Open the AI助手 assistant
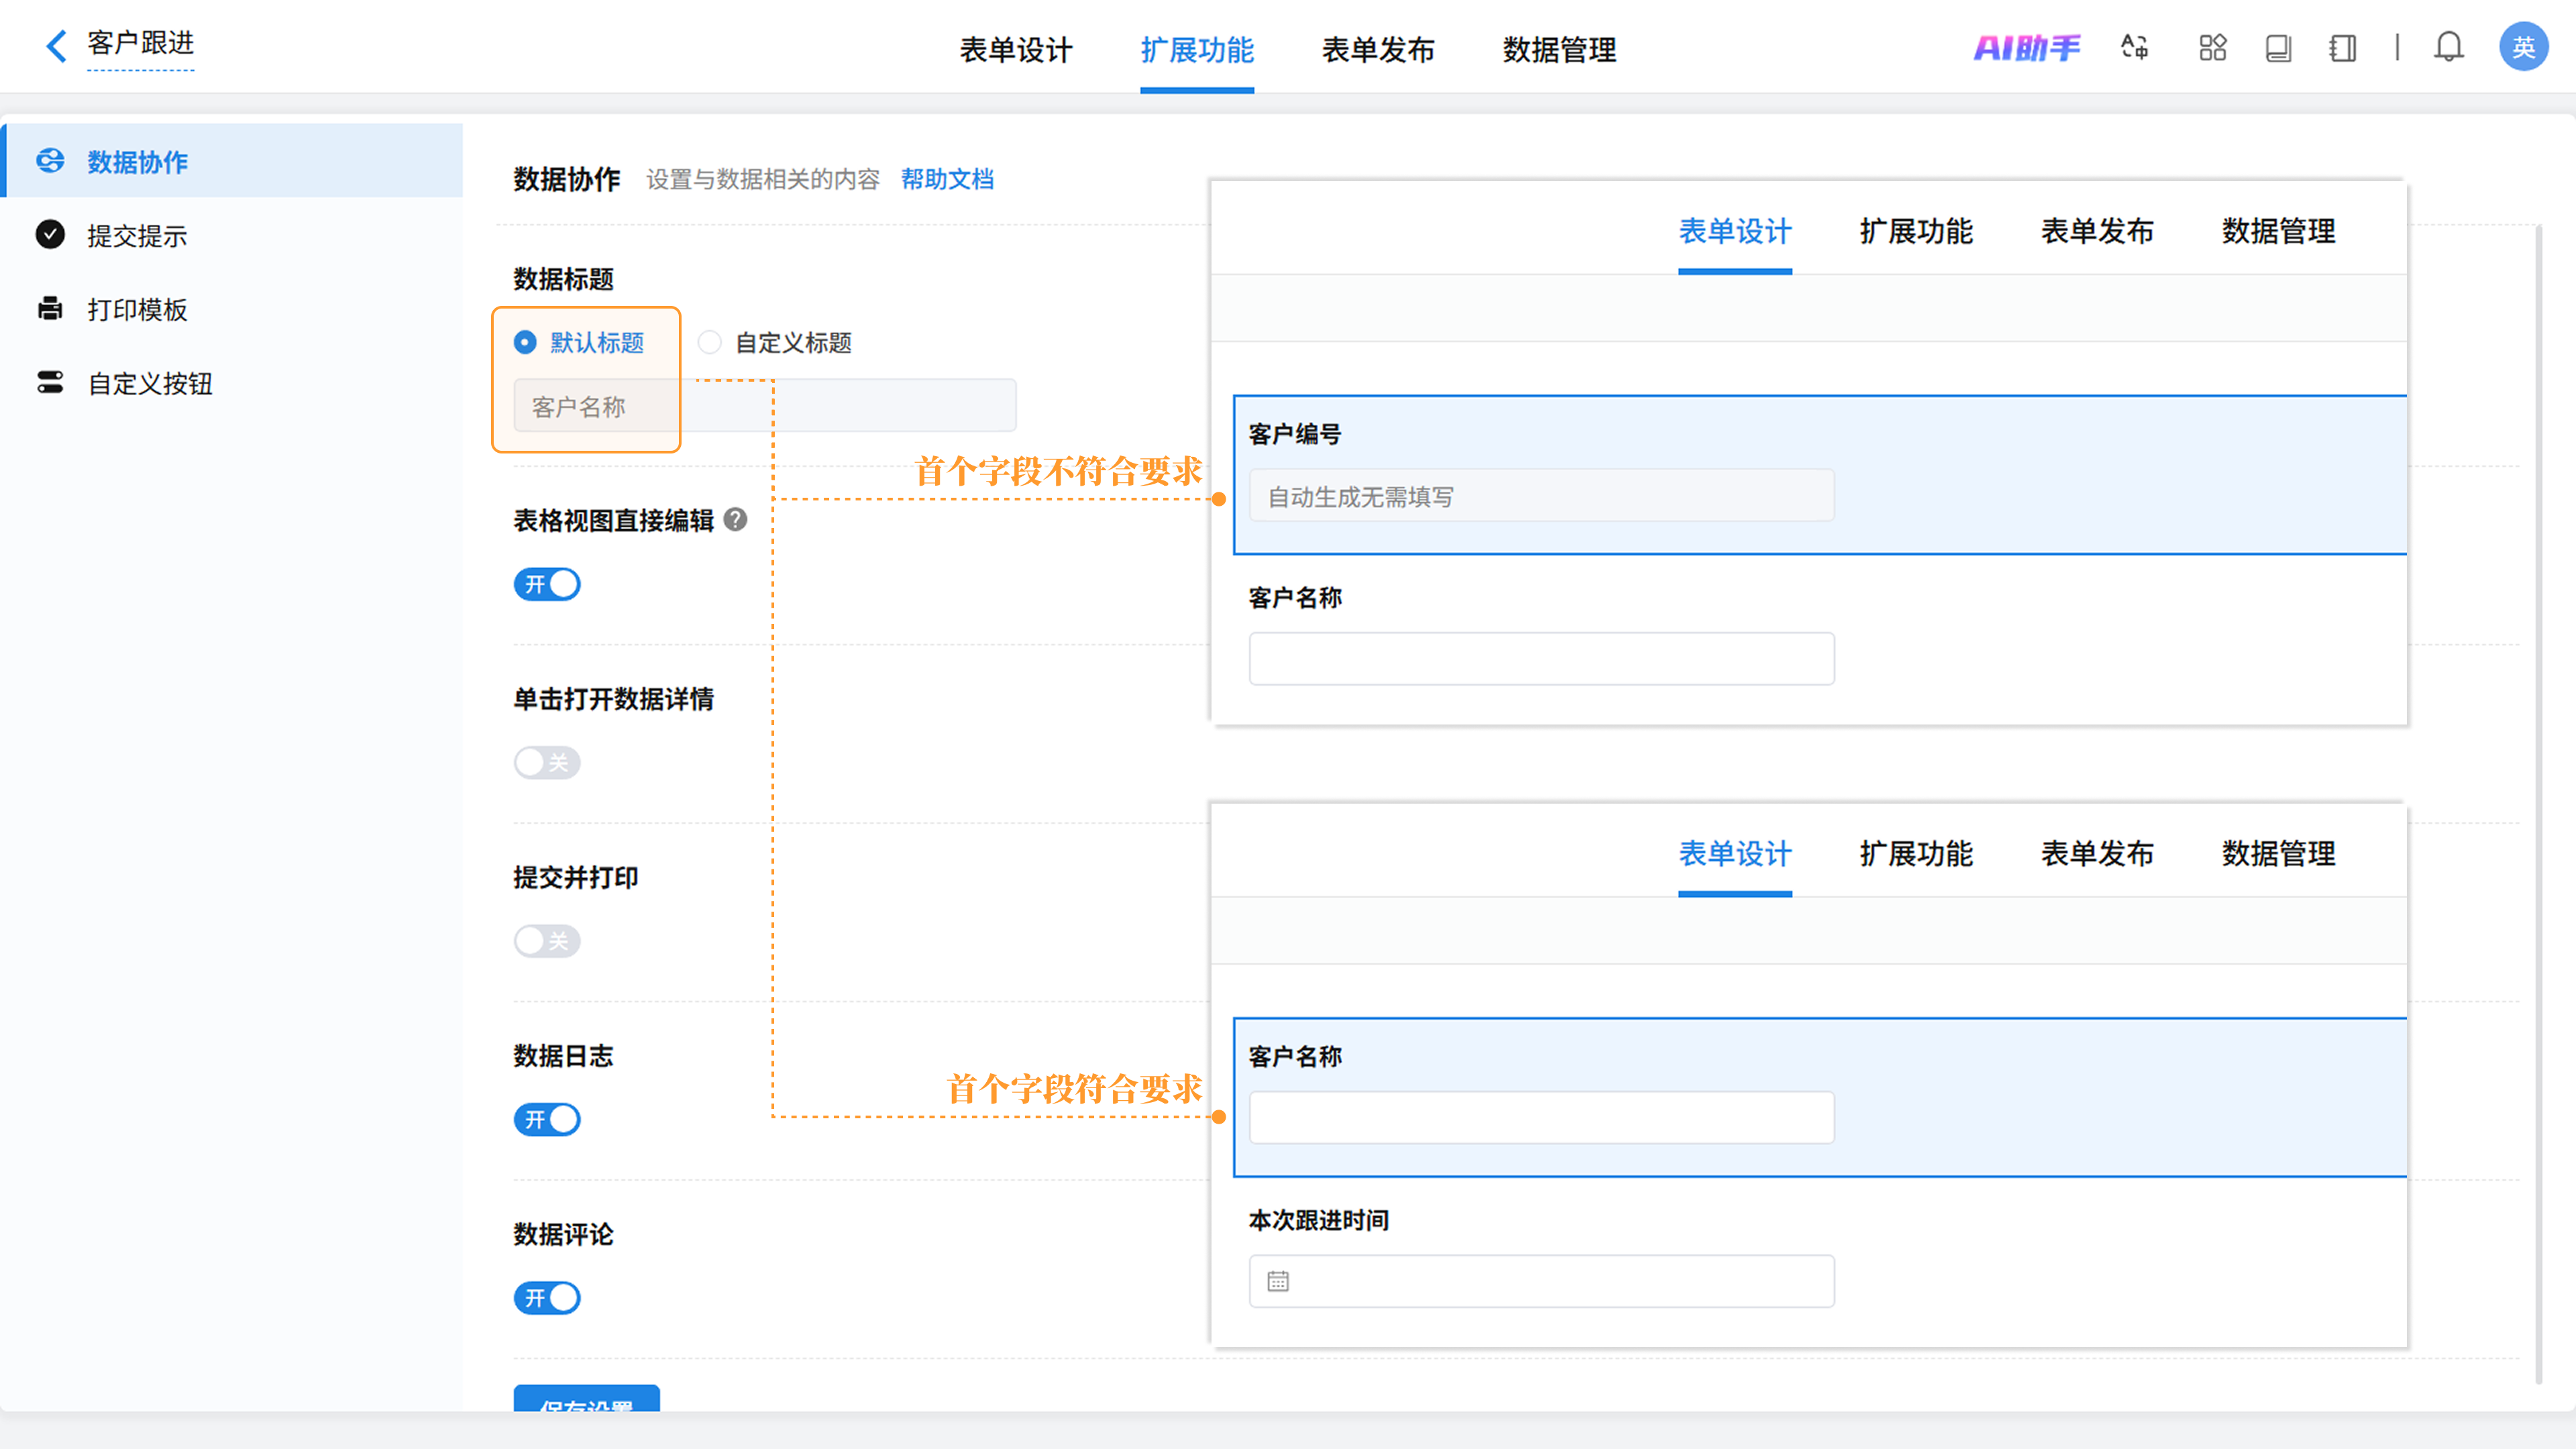Screen dimensions: 2576x1449 2026,47
